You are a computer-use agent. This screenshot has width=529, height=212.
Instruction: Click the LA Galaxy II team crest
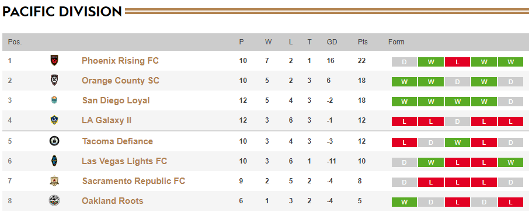[54, 120]
